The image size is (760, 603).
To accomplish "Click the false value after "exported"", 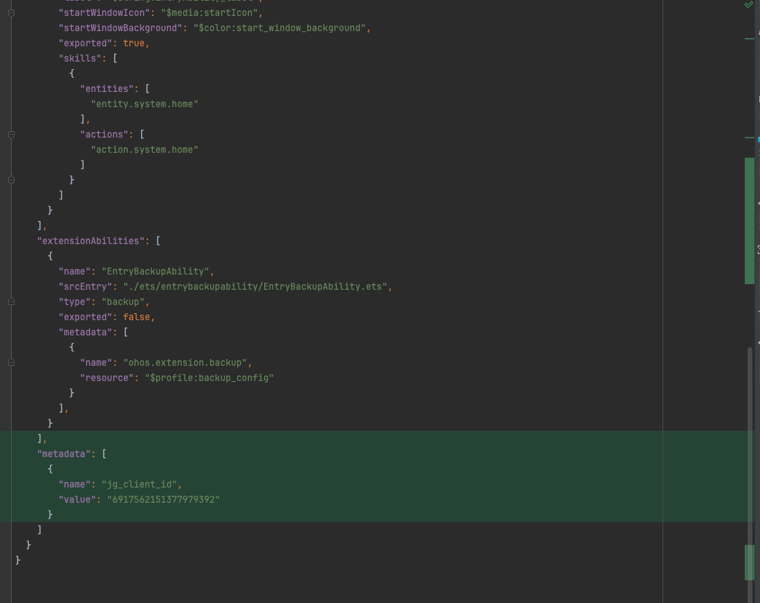I will coord(136,317).
